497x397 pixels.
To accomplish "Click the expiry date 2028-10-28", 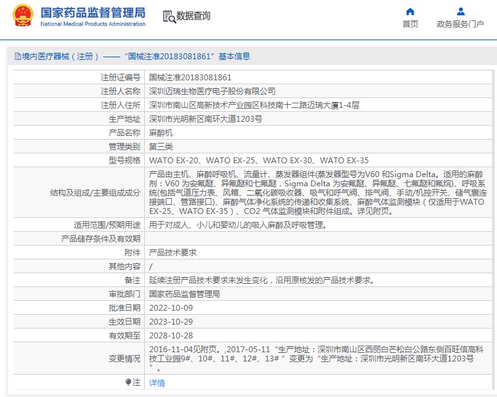I will click(x=170, y=335).
